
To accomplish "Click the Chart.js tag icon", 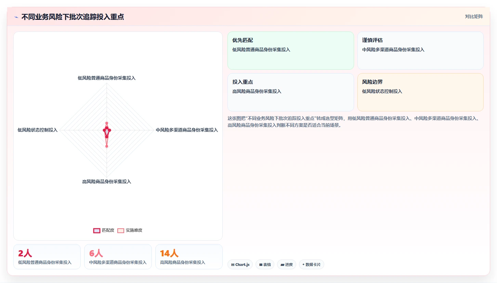I will point(233,265).
